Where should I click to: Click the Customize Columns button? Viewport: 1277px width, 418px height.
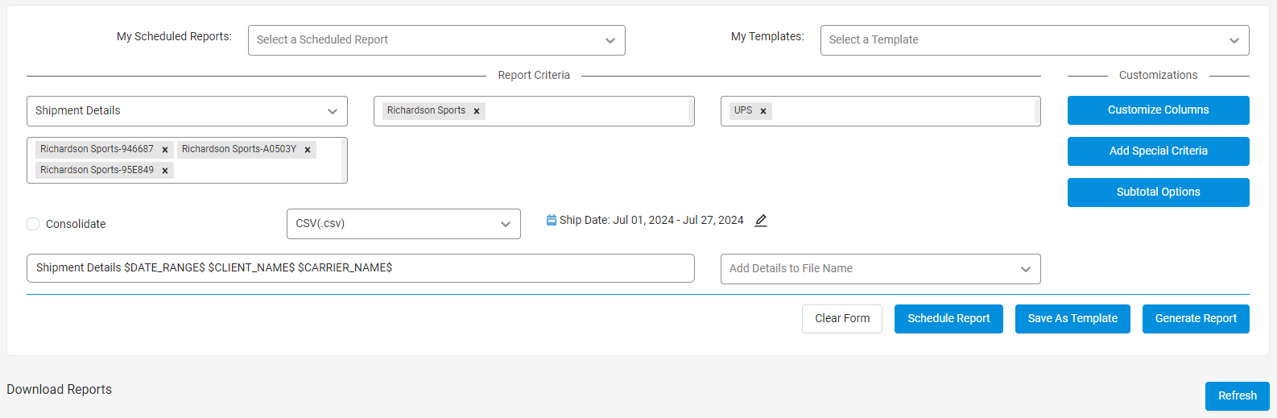(x=1158, y=110)
